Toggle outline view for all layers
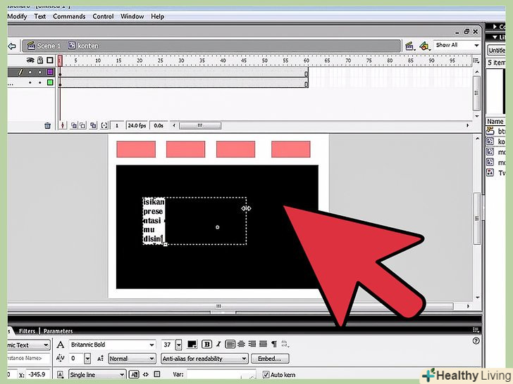The width and height of the screenshot is (513, 384). click(50, 60)
